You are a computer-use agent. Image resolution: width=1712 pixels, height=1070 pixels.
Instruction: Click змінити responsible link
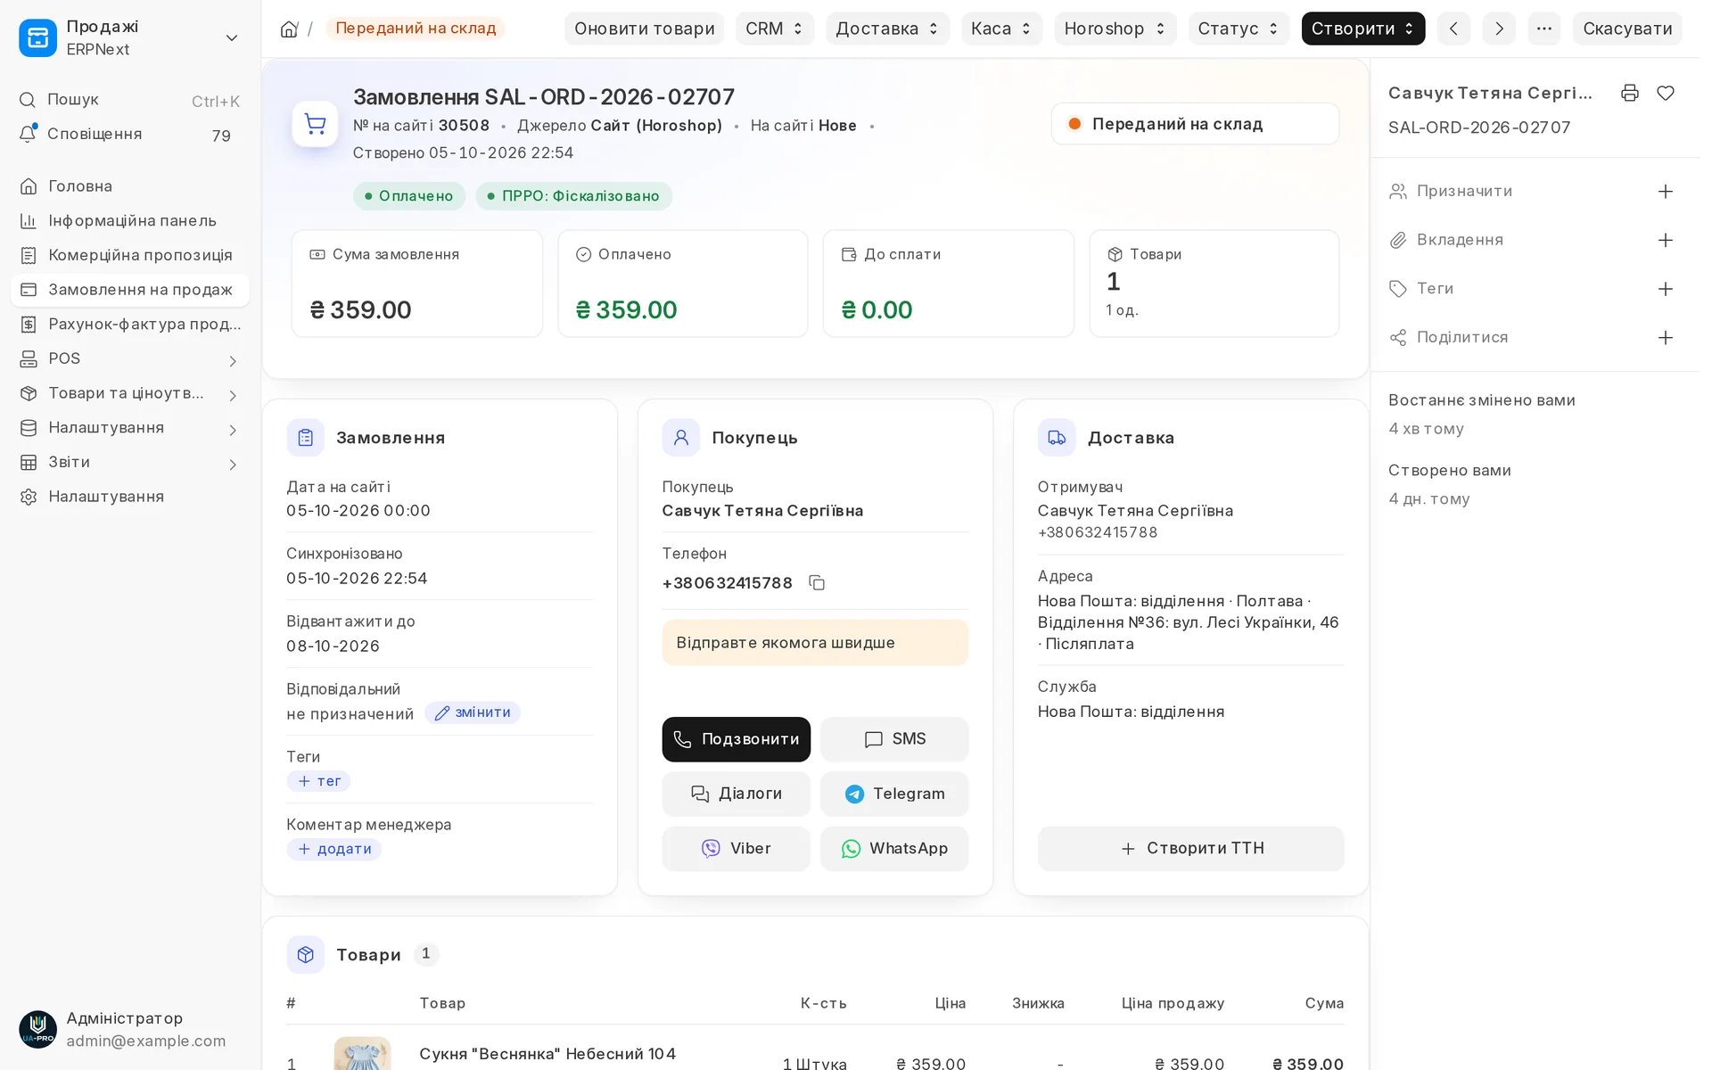tap(473, 712)
